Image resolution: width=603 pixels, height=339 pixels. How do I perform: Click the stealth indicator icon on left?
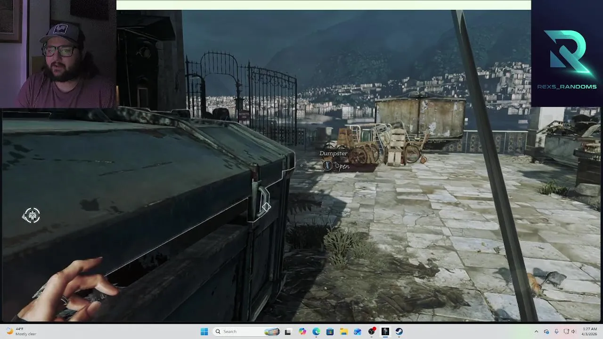point(32,215)
